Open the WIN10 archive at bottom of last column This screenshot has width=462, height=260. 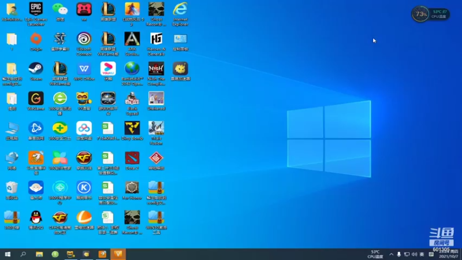(x=156, y=222)
